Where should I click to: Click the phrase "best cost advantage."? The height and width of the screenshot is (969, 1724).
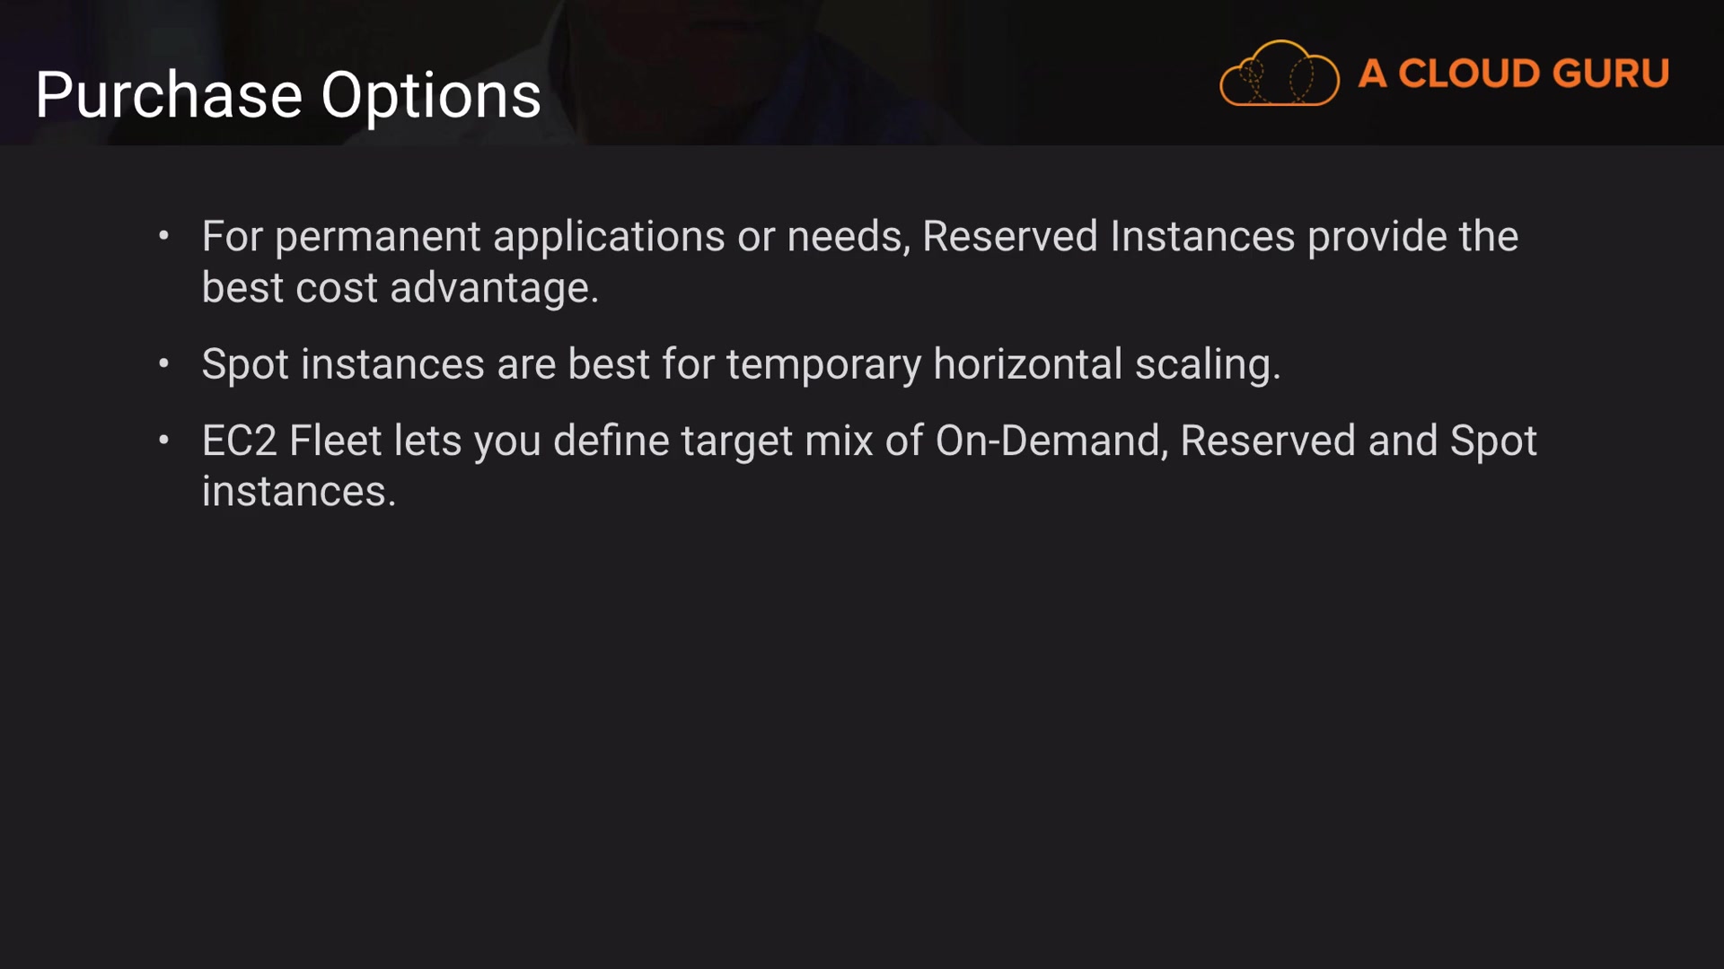400,288
